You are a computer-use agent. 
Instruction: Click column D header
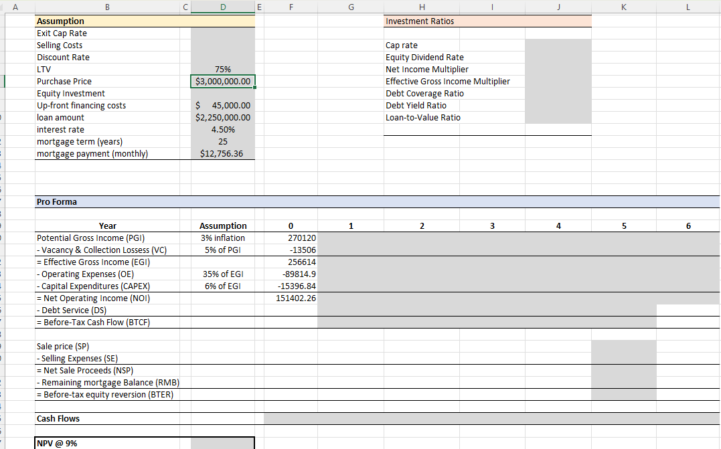[x=223, y=7]
